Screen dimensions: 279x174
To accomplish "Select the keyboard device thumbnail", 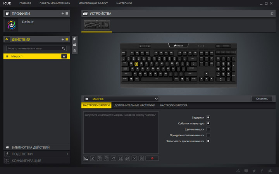I will (96, 24).
